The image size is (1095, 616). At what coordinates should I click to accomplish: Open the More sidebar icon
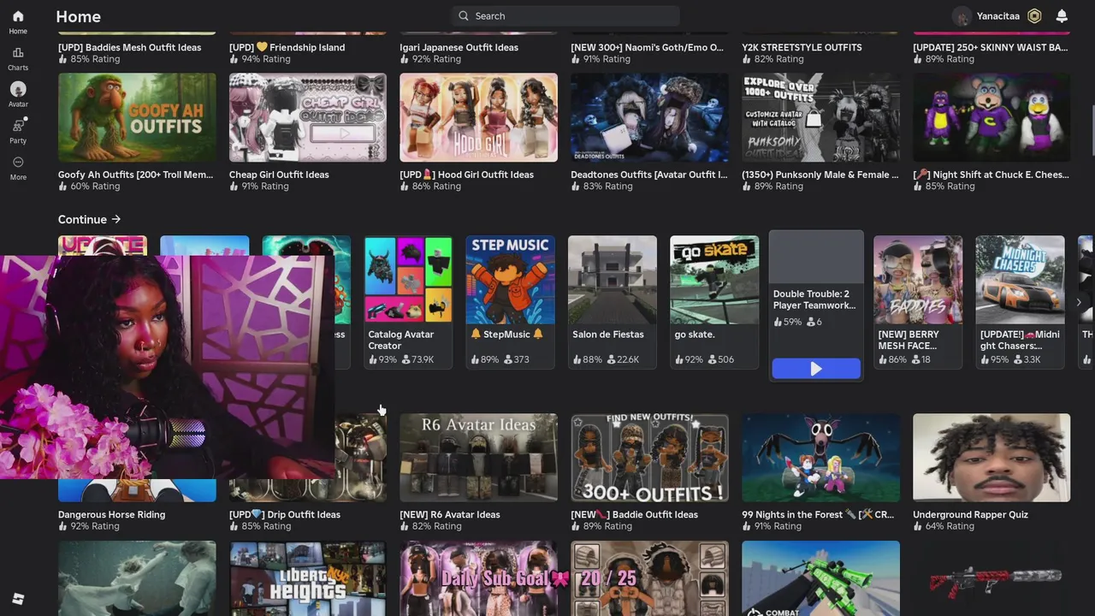pos(18,163)
